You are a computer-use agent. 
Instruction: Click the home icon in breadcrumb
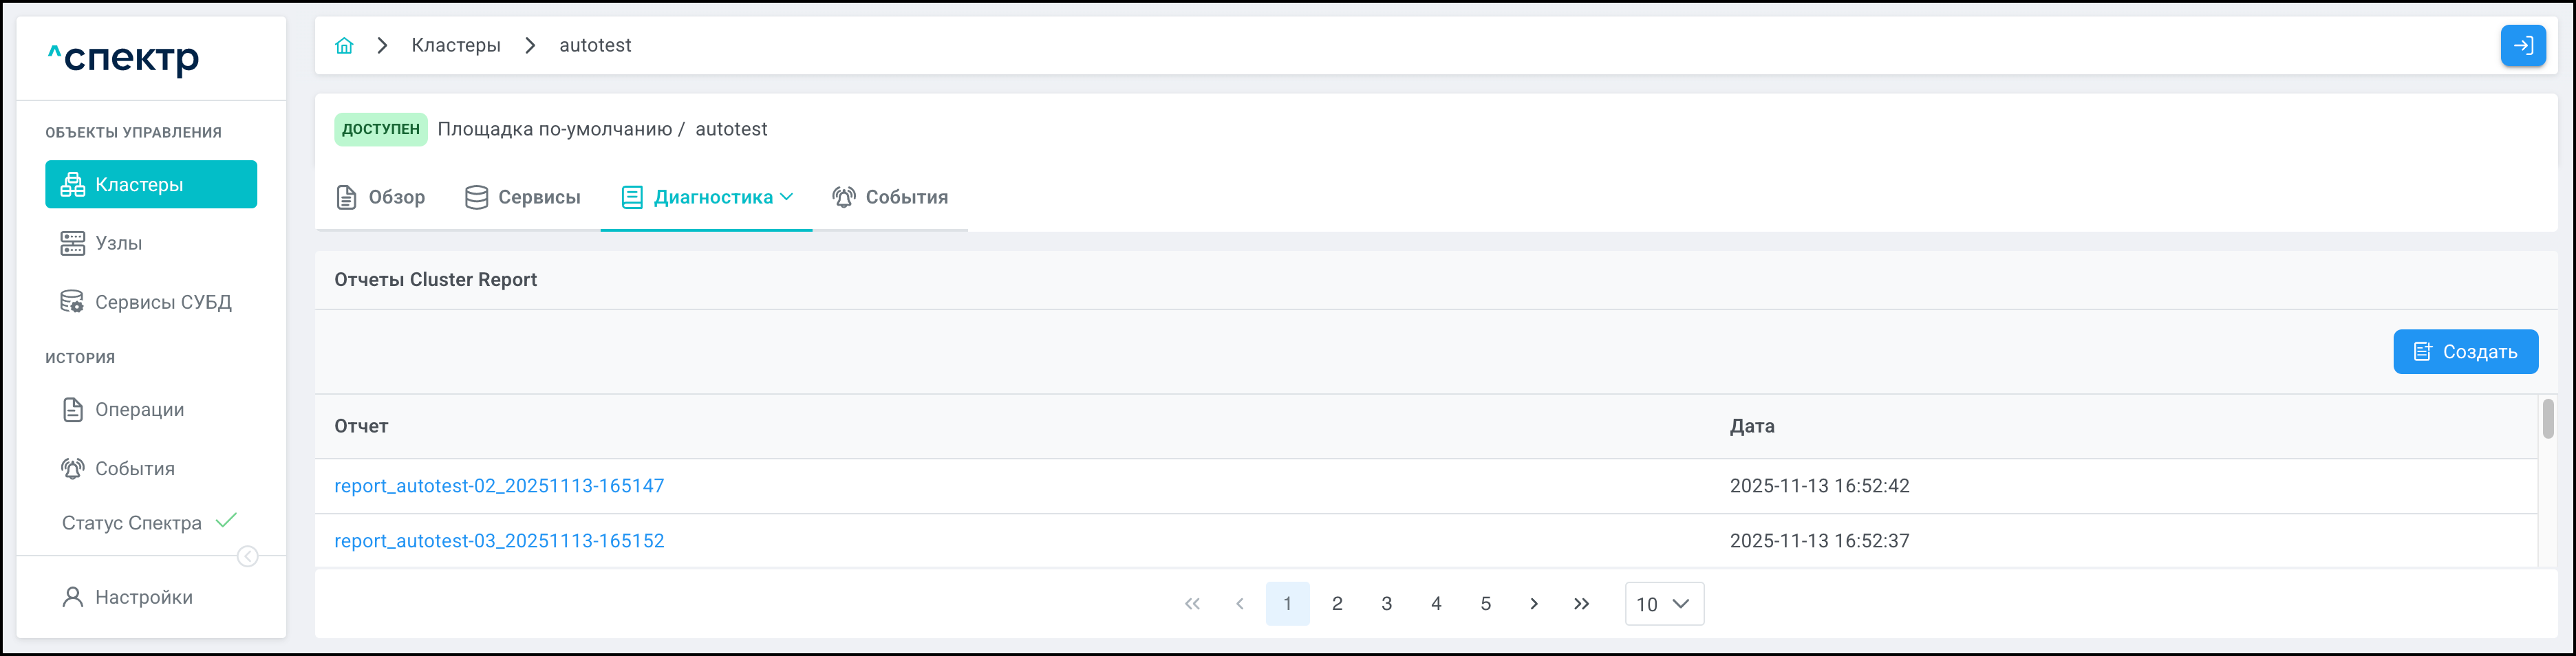(x=344, y=46)
